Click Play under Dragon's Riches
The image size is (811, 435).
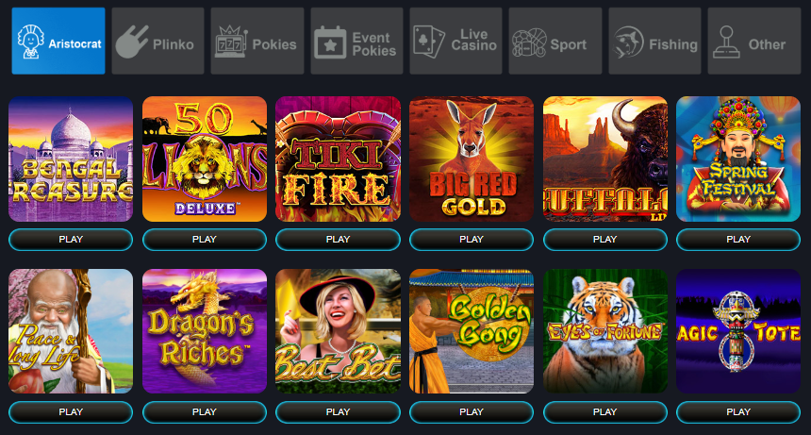[205, 412]
